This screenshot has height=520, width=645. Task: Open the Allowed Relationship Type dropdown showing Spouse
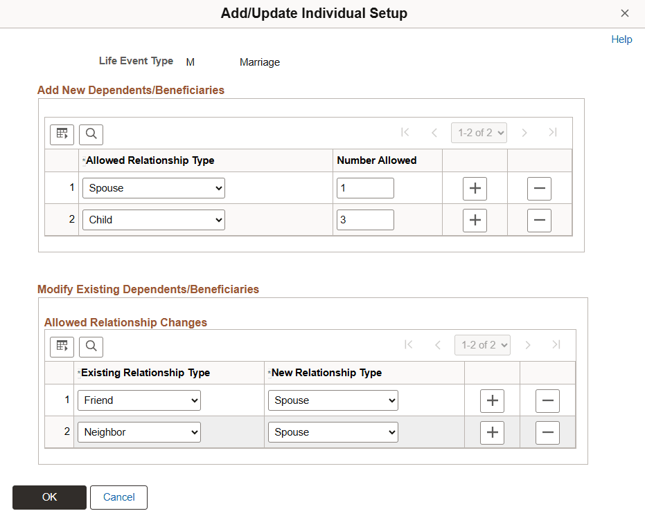(x=153, y=187)
